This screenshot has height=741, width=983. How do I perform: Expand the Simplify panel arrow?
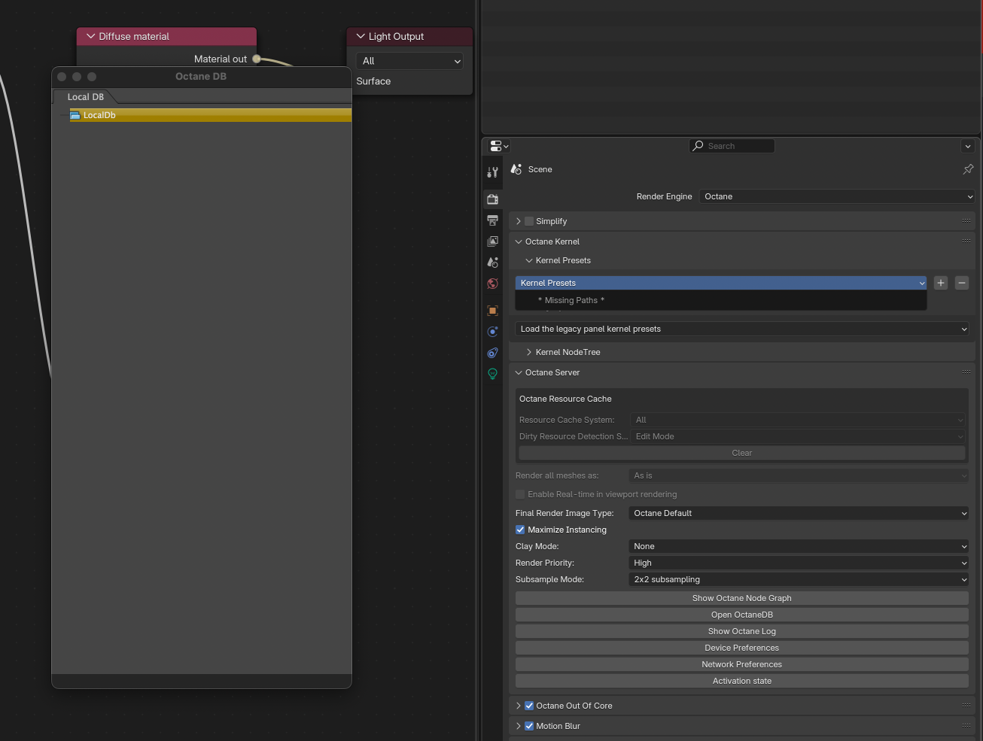coord(519,221)
